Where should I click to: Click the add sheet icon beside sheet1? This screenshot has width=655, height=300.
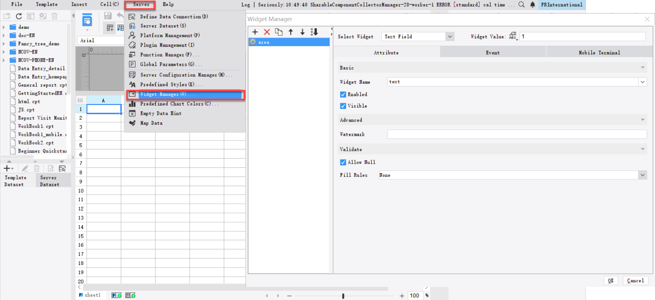click(x=117, y=295)
